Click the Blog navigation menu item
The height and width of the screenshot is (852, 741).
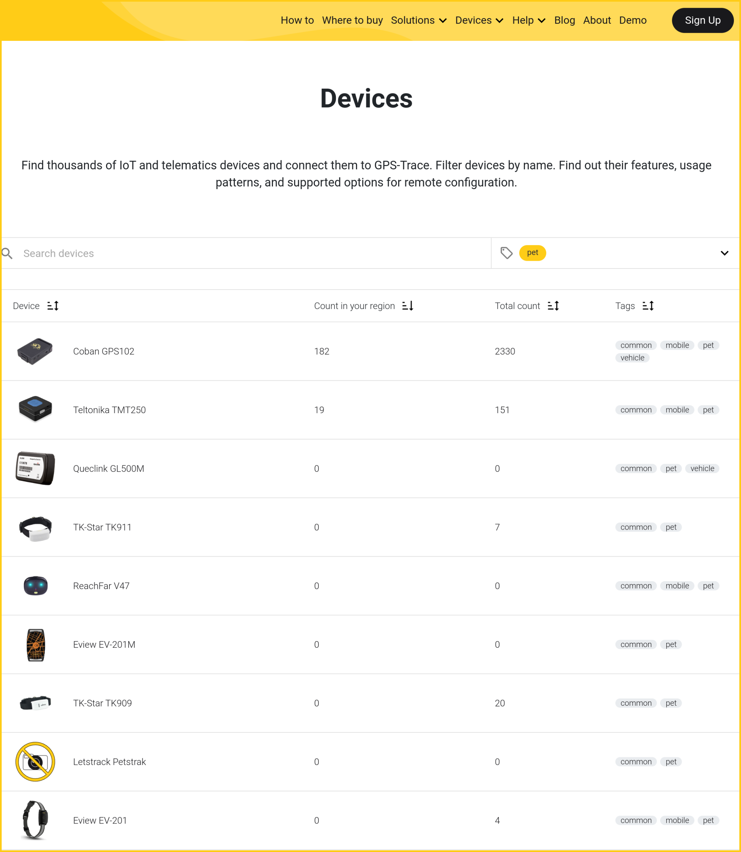pos(564,19)
